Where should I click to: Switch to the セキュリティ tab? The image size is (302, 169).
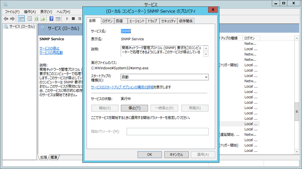[x=168, y=21]
